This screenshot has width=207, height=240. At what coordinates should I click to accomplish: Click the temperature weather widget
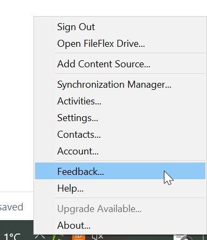pyautogui.click(x=12, y=236)
